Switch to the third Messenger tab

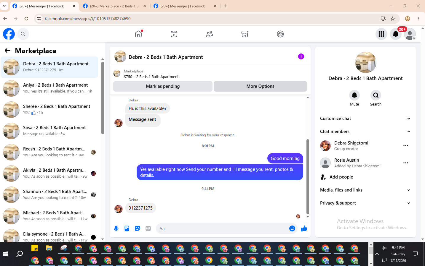pos(185,6)
